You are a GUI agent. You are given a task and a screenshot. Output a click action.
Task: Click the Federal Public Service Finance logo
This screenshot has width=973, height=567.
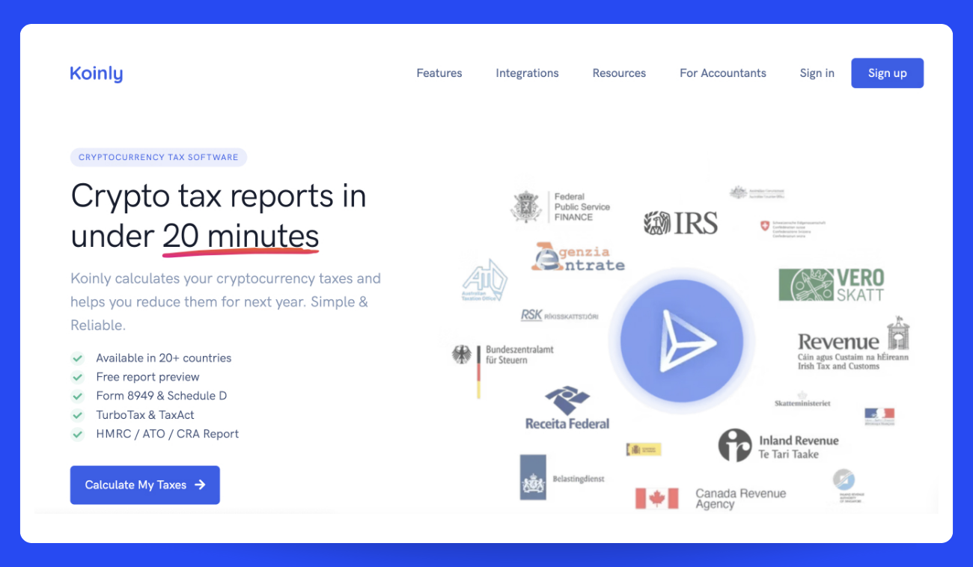561,207
